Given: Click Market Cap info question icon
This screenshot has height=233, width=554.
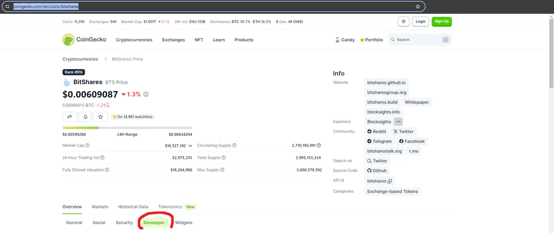Looking at the screenshot, I should tap(87, 145).
